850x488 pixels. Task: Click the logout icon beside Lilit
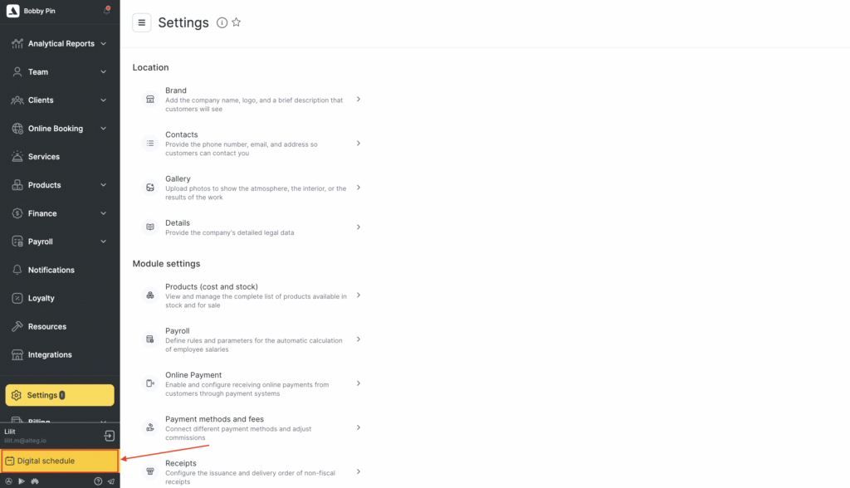point(109,436)
